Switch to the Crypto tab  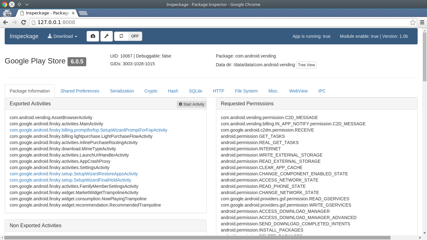pos(151,91)
